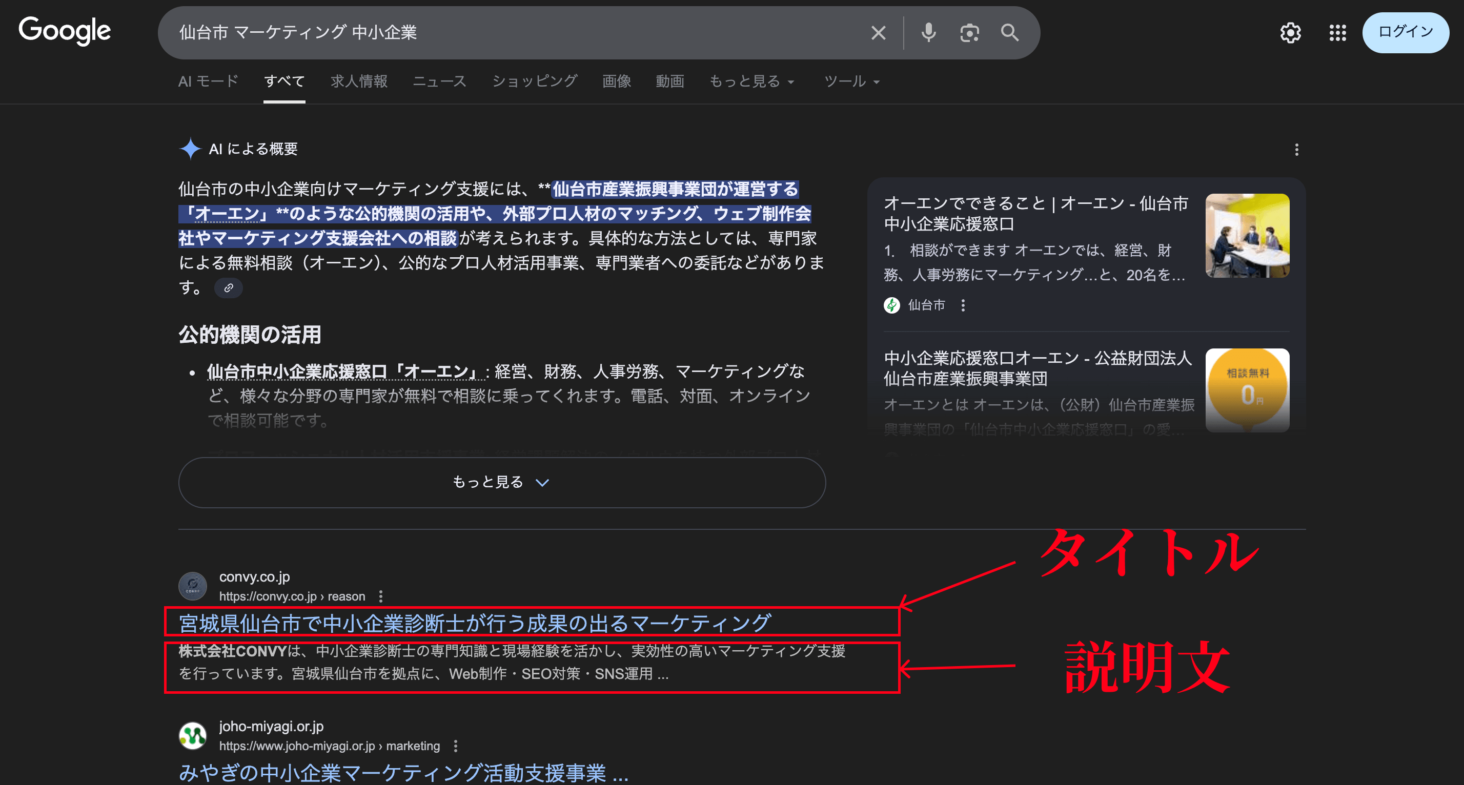Click the search magnifier icon
Screen dimensions: 1464x785
(x=1010, y=32)
